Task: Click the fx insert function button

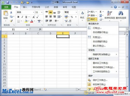Action: click(40, 29)
